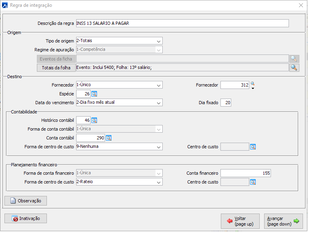This screenshot has width=309, height=232.
Task: Click the Eventos da ficha magnifier icon
Action: pos(294,59)
